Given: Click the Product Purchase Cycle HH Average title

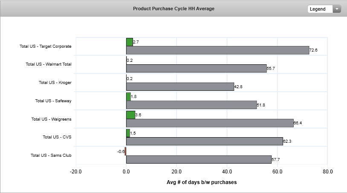Looking at the screenshot, I should coord(173,9).
